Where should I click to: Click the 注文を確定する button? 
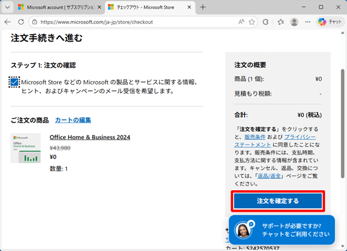click(278, 201)
